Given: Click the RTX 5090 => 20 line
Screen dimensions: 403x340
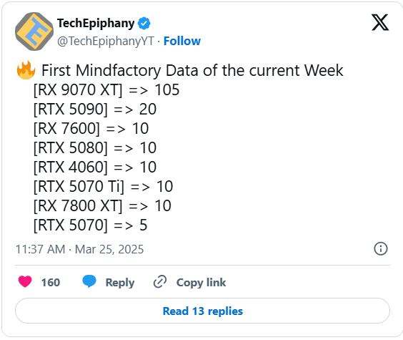Looking at the screenshot, I should [x=95, y=110].
